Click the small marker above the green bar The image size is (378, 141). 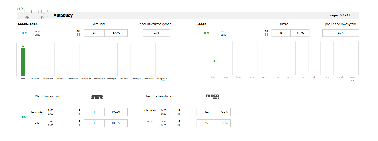[23, 46]
